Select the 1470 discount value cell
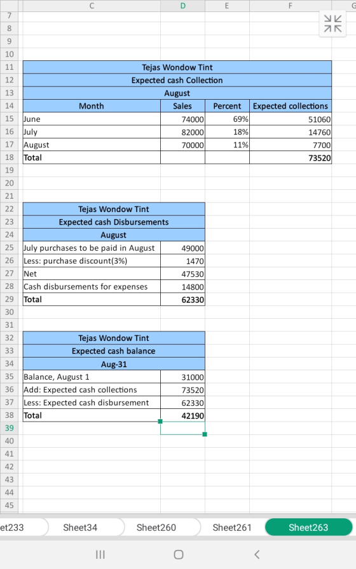Screen dimensions: 356x569 pos(182,260)
